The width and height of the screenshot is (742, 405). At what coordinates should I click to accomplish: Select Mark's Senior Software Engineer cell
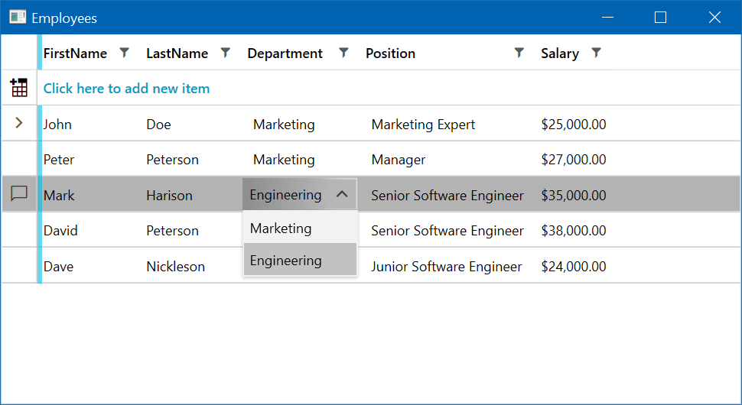(448, 194)
